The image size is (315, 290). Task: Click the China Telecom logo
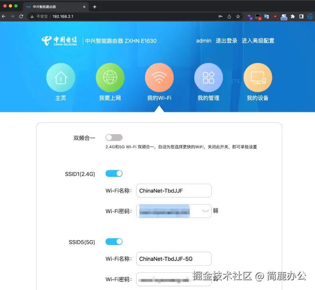(x=59, y=41)
